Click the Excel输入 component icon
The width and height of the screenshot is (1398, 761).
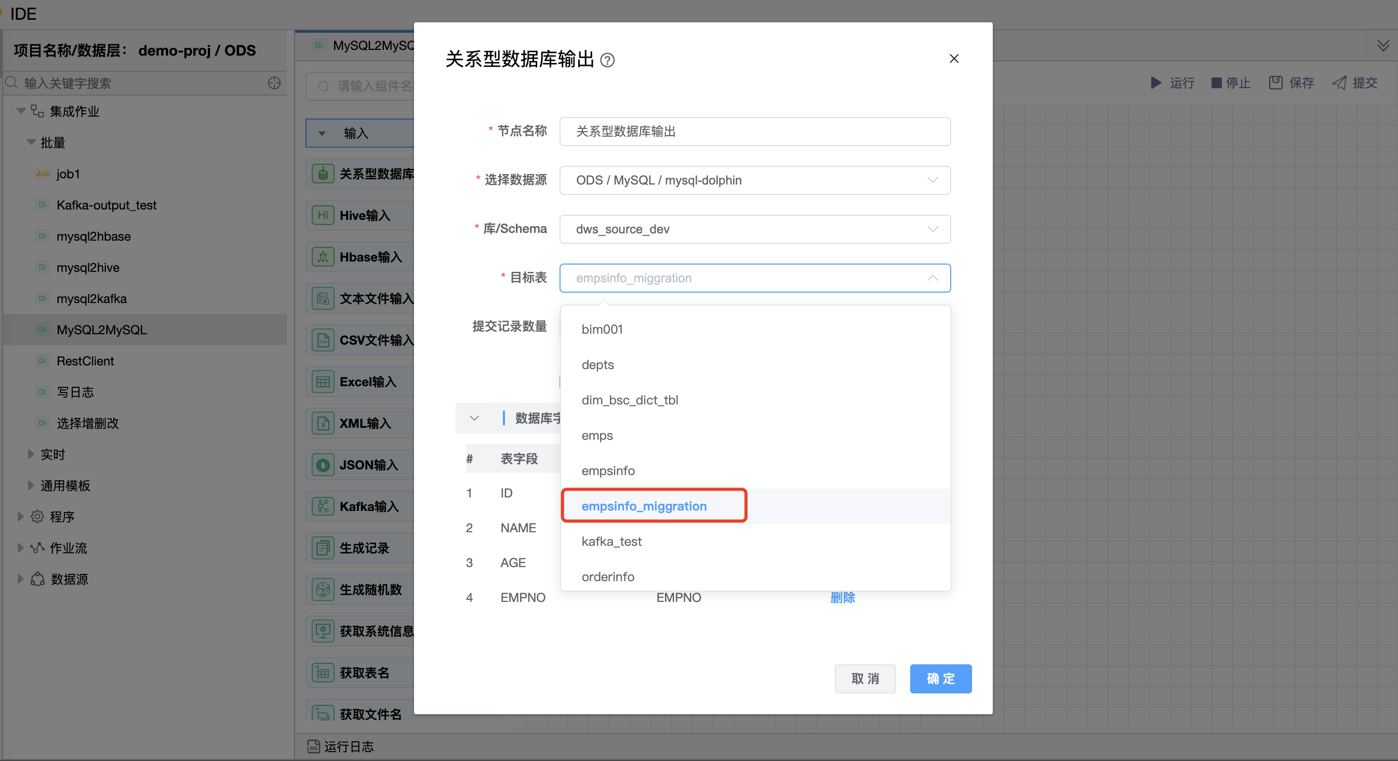[x=323, y=382]
